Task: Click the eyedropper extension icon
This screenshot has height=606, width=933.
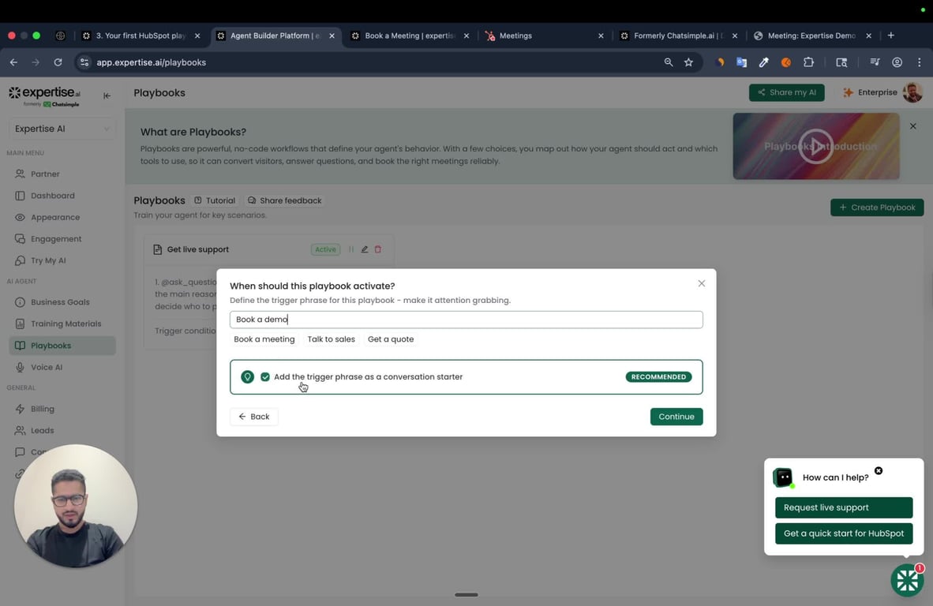Action: (x=763, y=62)
